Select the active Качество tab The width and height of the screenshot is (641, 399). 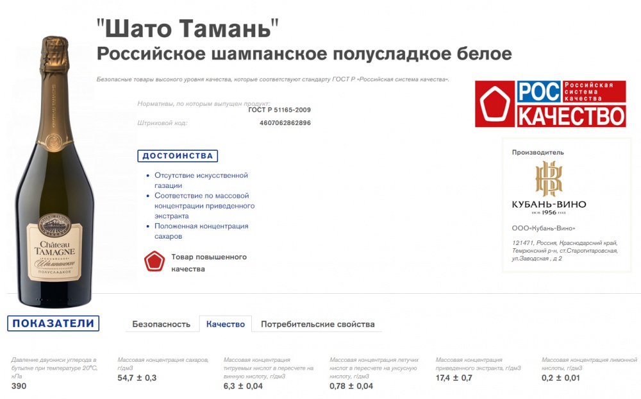[225, 324]
